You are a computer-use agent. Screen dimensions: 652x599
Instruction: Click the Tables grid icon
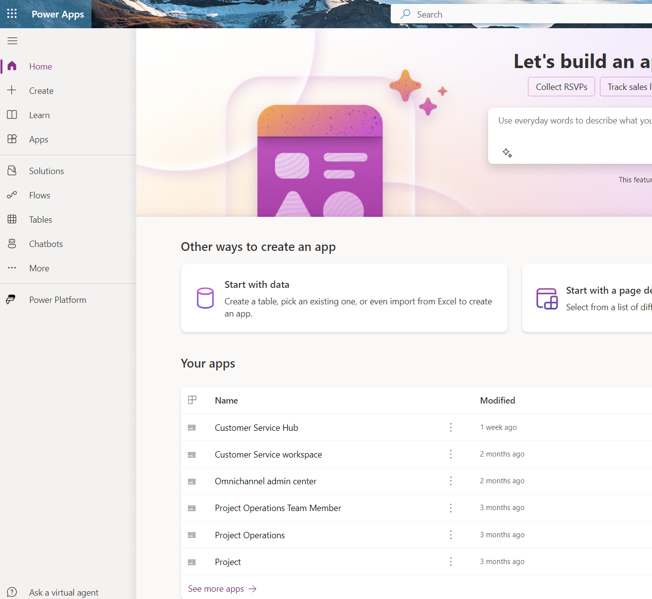[x=12, y=219]
